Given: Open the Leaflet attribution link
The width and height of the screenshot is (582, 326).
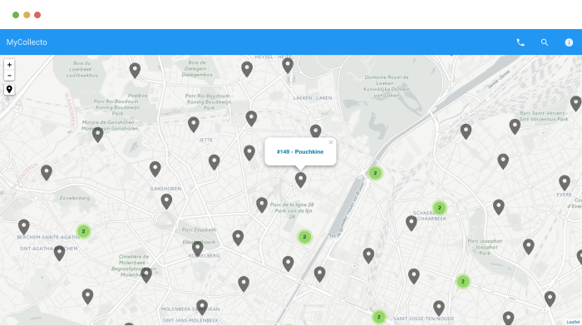Looking at the screenshot, I should click(573, 322).
